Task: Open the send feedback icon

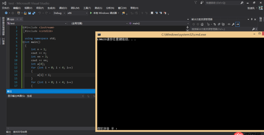Action: (x=202, y=3)
